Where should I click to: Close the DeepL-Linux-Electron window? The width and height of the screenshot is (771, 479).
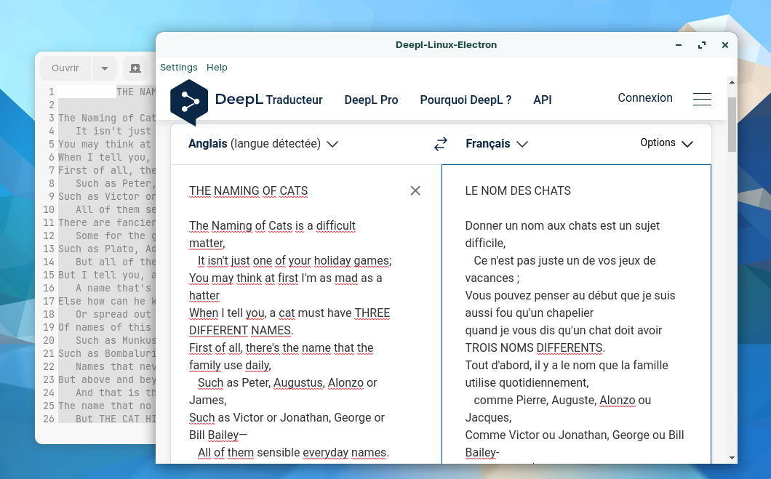coord(725,45)
